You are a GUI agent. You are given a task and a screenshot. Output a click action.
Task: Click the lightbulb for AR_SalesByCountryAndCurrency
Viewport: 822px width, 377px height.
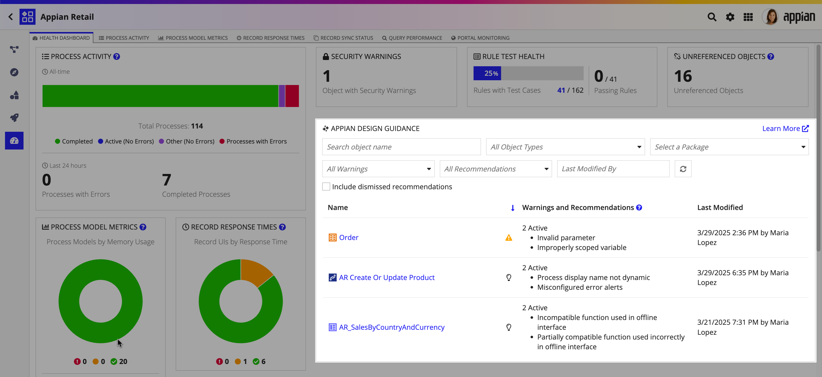(x=509, y=327)
